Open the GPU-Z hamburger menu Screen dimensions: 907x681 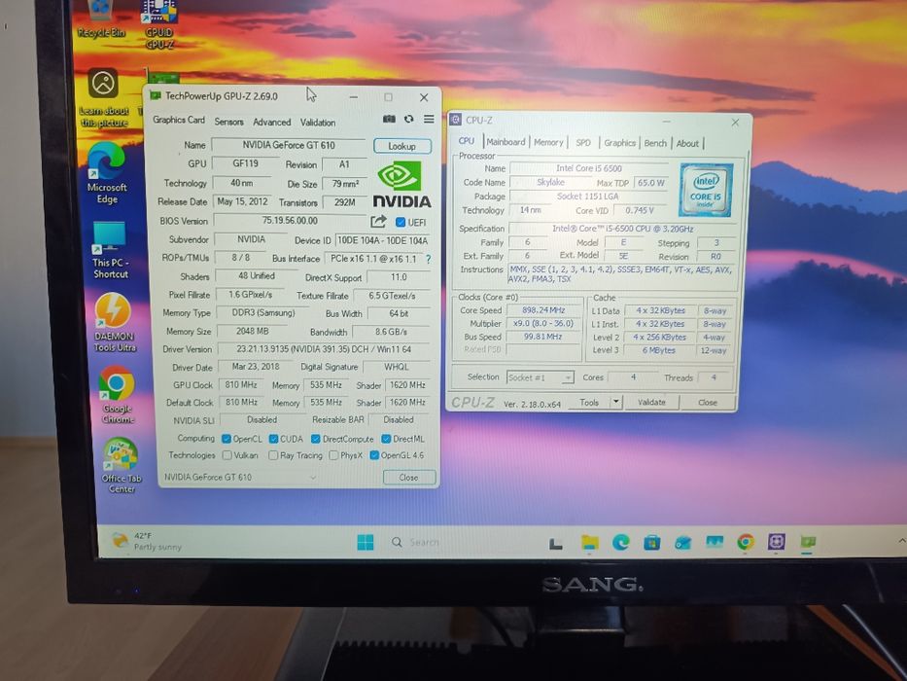(429, 119)
